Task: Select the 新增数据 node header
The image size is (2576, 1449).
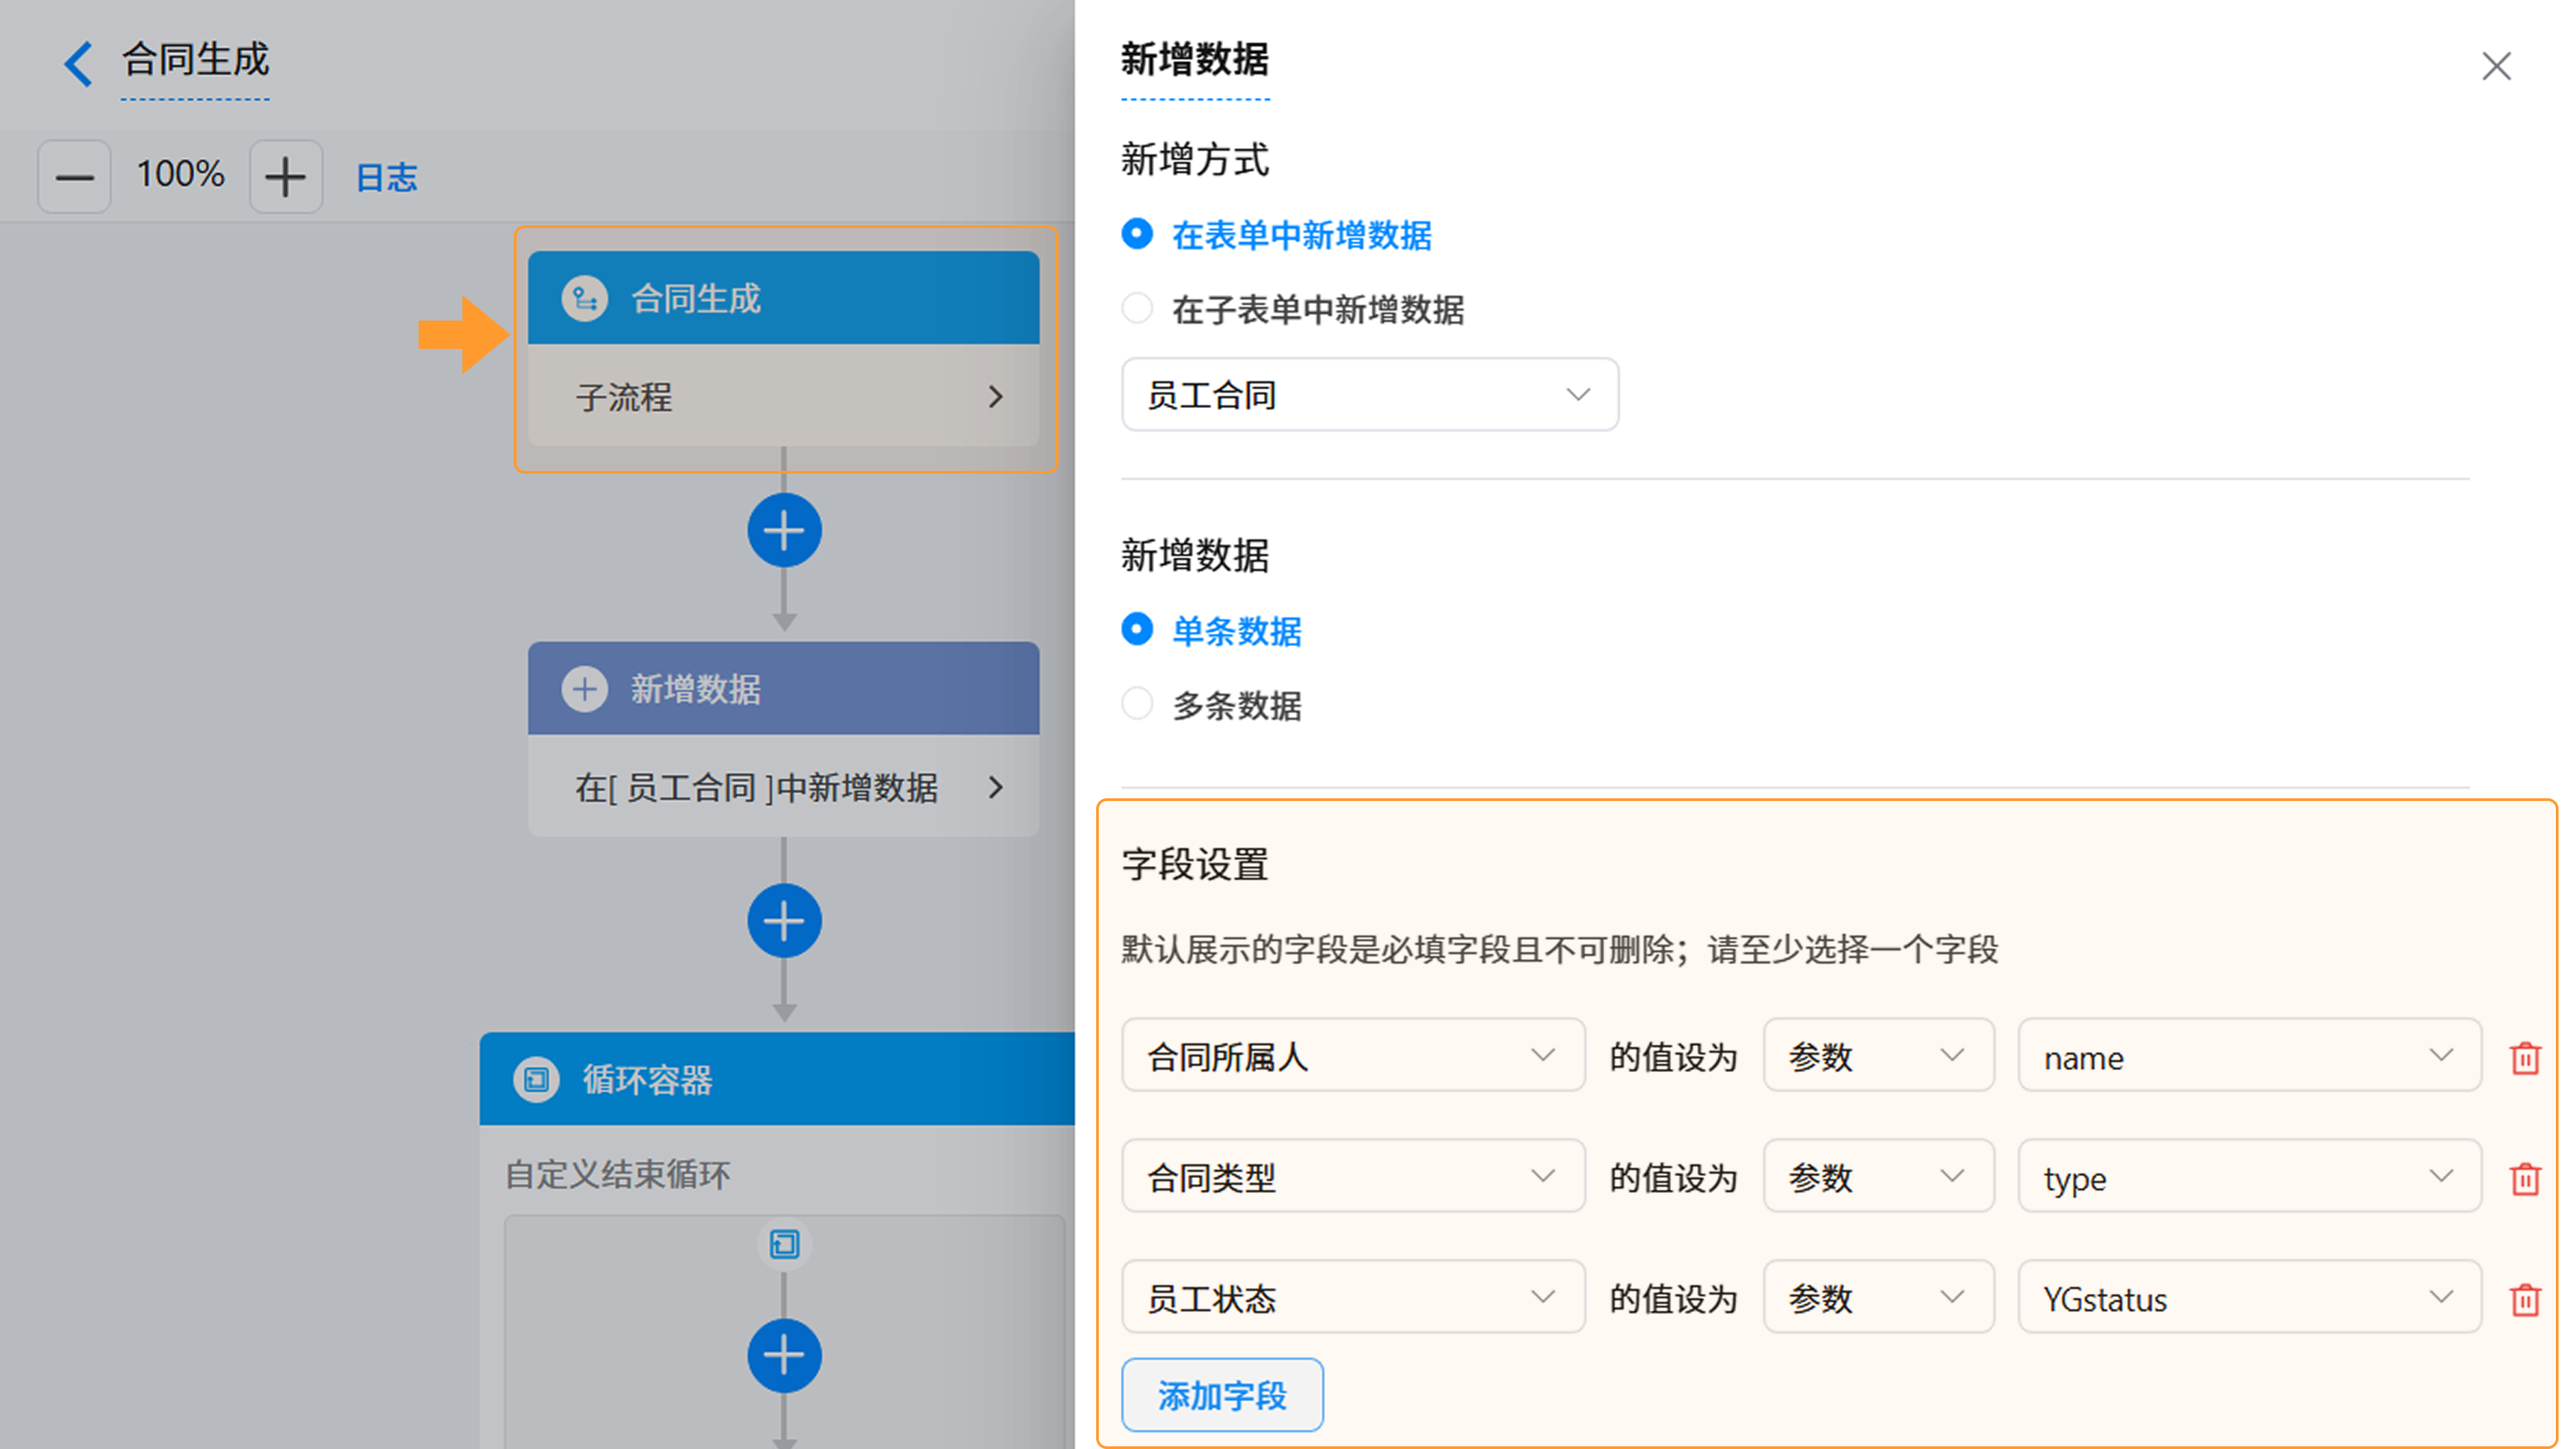Action: click(783, 688)
